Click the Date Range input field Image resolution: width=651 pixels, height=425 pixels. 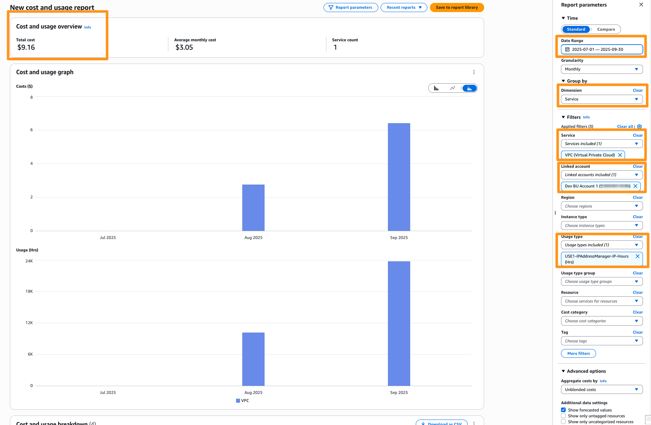coord(602,49)
